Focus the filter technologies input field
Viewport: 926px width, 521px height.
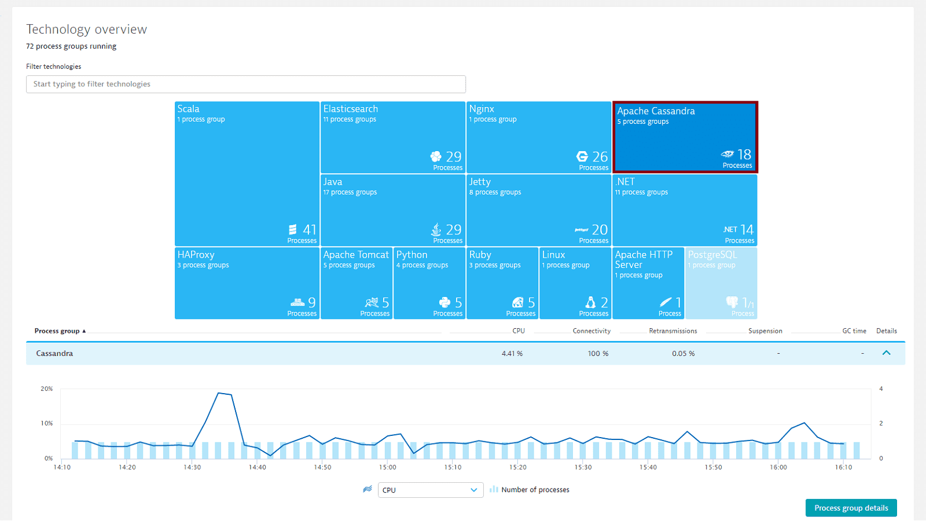[246, 84]
